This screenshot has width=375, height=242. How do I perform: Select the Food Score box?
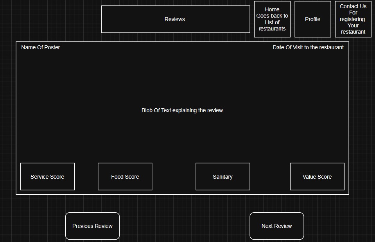tap(125, 176)
